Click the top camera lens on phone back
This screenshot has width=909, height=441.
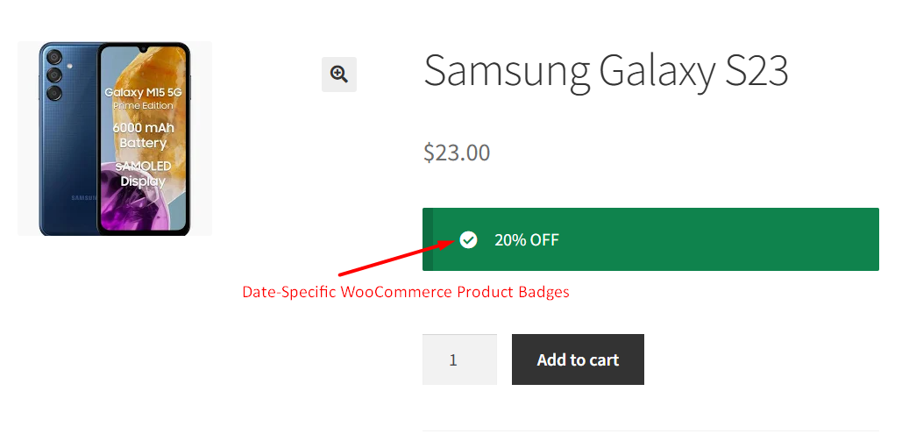click(53, 59)
